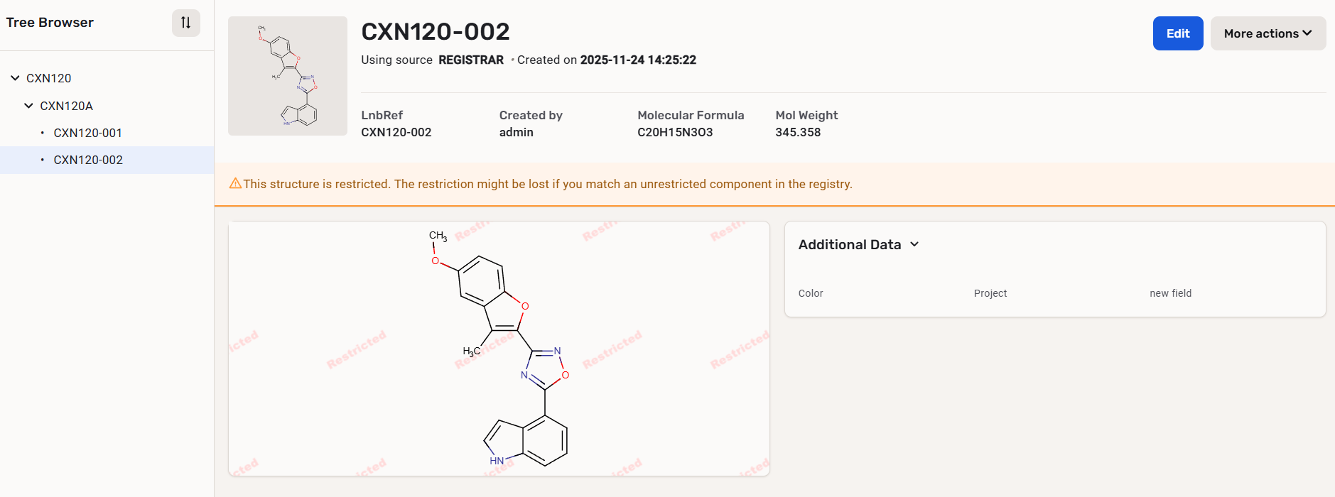Screen dimensions: 1335x497
Task: Collapse the CXN120A tree node
Action: click(28, 106)
